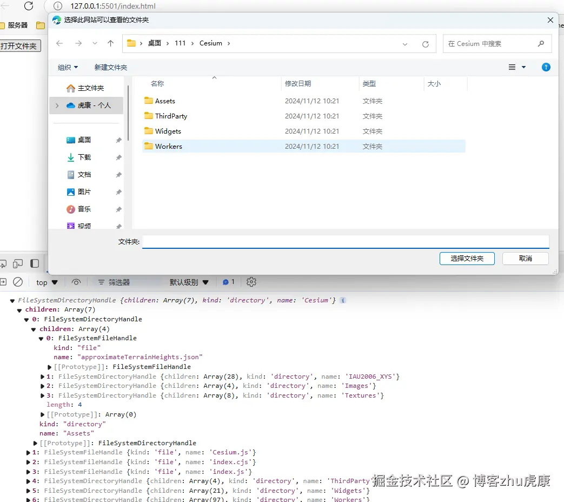Unpin 下载 using its pin icon
The height and width of the screenshot is (502, 564).
click(x=118, y=157)
